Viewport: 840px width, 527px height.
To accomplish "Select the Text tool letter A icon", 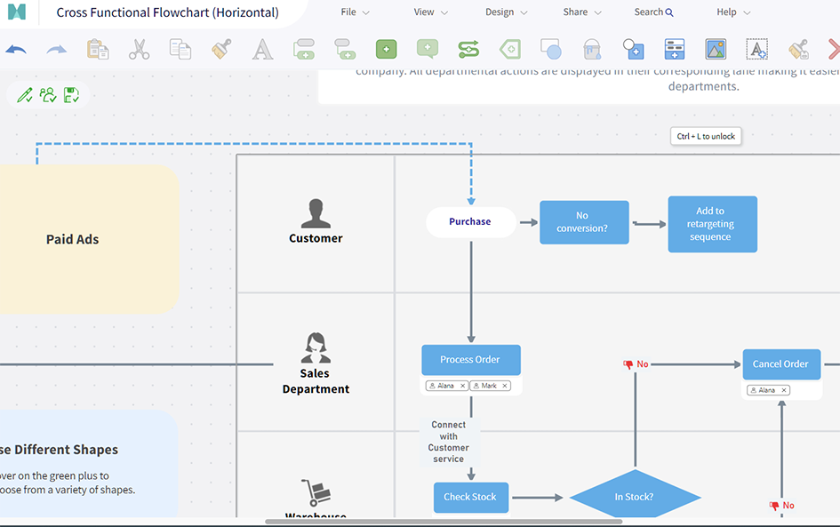I will [x=262, y=50].
